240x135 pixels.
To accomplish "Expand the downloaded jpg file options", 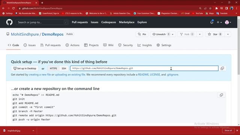I will [x=33, y=130].
